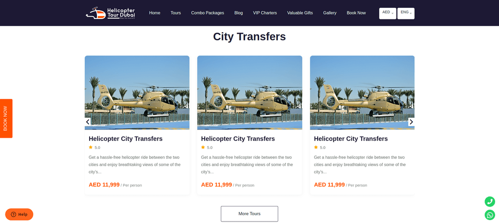Click the first card's helicopter photo
The image size is (499, 224).
tap(137, 93)
